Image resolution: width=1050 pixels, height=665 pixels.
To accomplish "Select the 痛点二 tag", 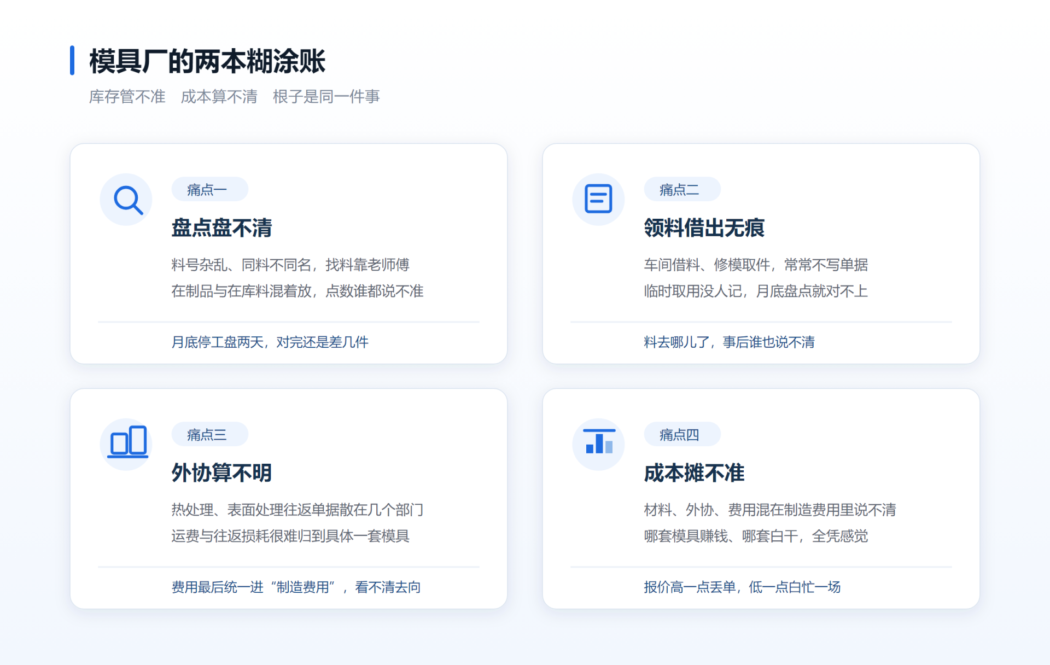I will click(x=682, y=189).
